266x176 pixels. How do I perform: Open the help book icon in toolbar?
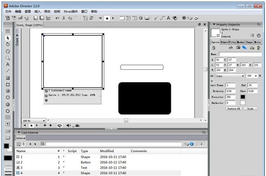(x=147, y=18)
